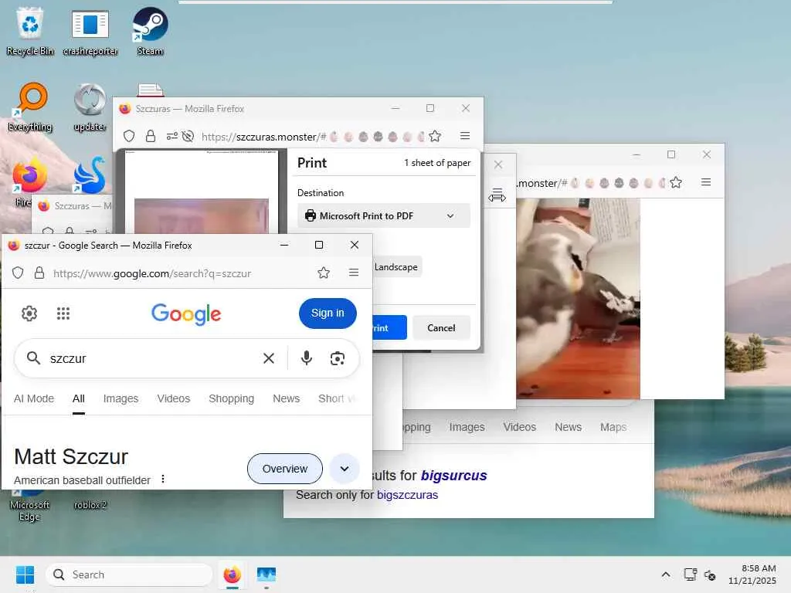Viewport: 791px width, 593px height.
Task: Open the Recycle Bin desktop icon
Action: pyautogui.click(x=30, y=31)
